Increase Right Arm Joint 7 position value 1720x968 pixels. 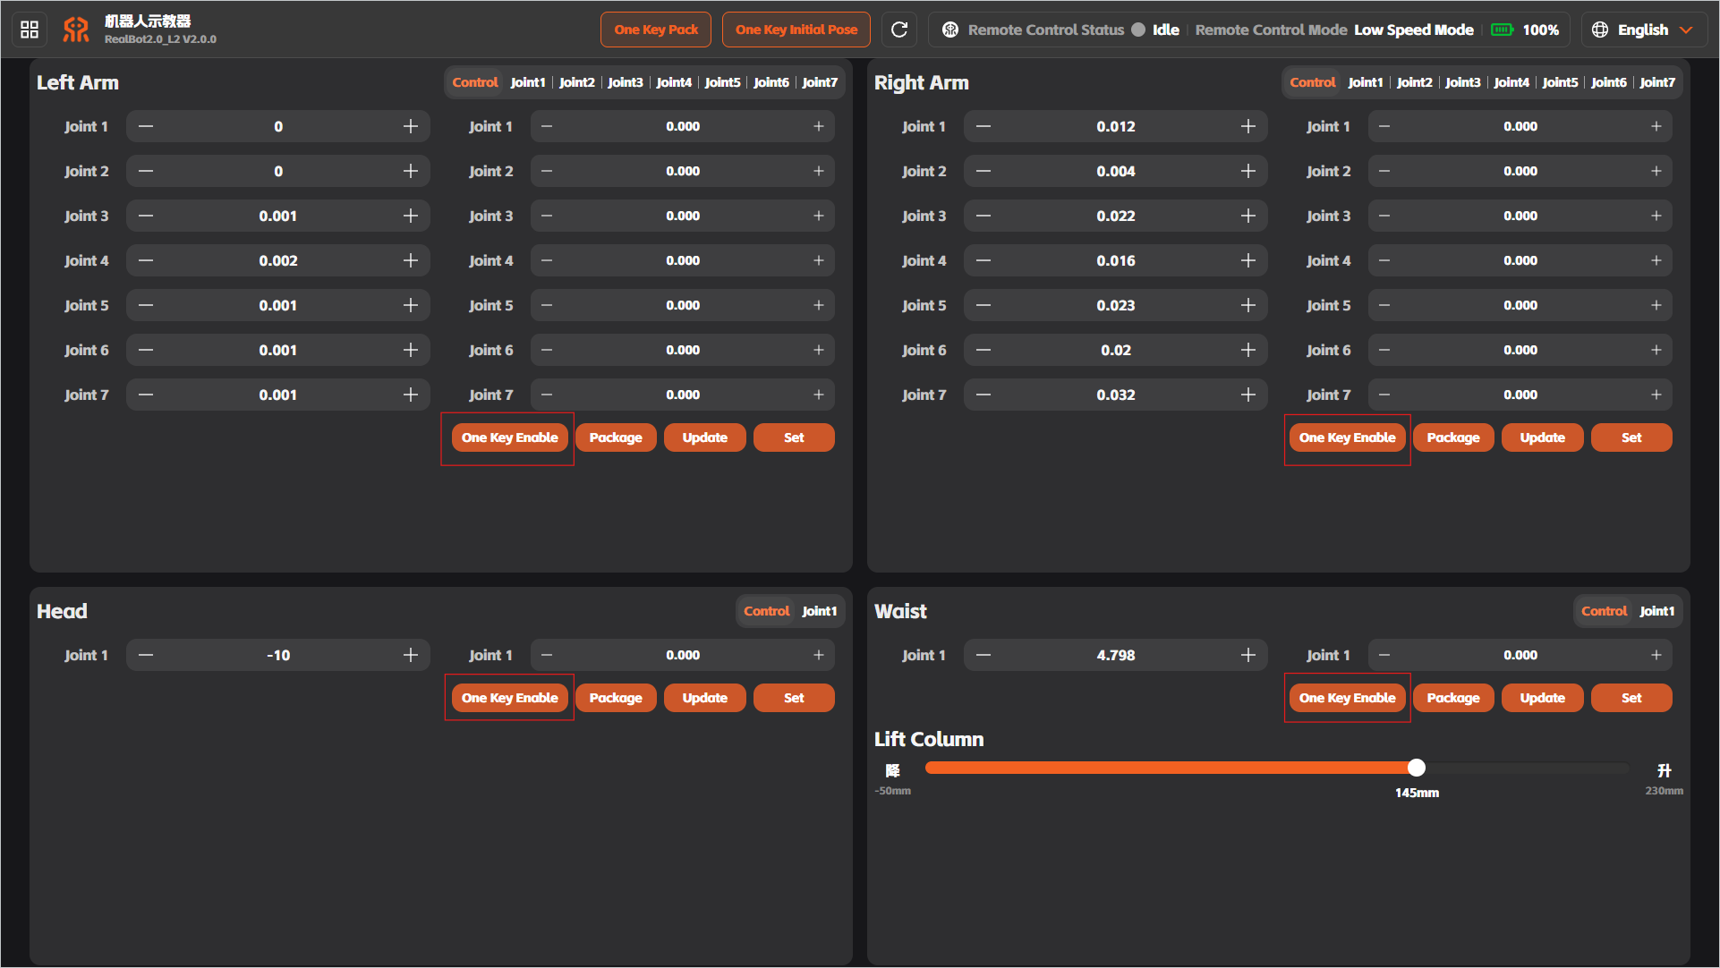[1248, 395]
